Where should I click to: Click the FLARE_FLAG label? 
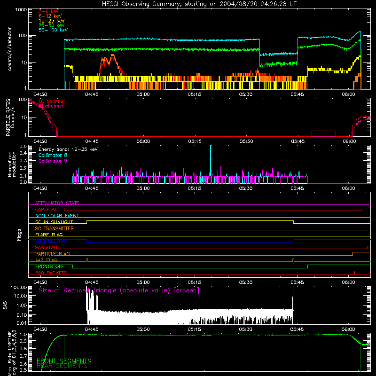click(x=49, y=235)
